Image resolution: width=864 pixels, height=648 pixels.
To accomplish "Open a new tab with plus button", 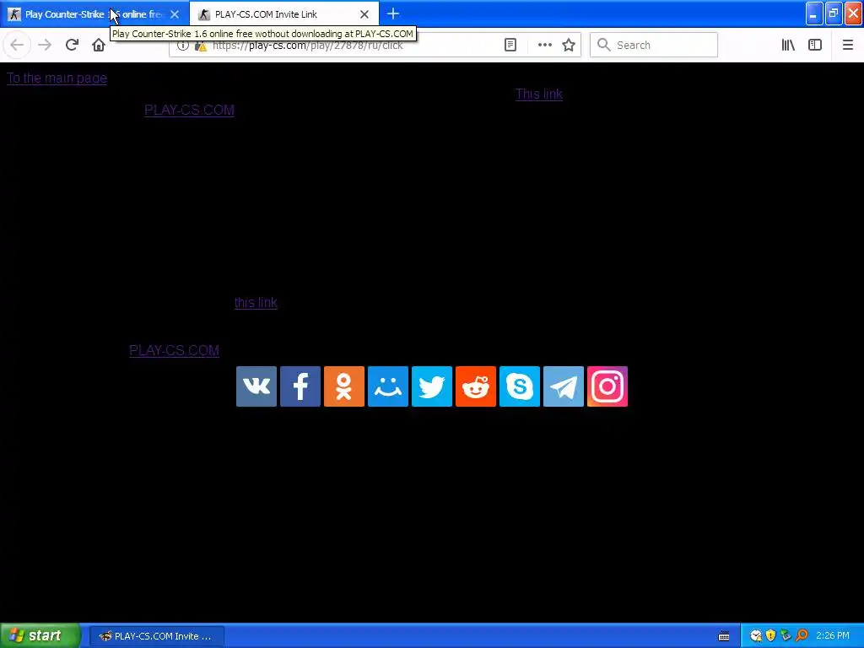I will (x=393, y=13).
